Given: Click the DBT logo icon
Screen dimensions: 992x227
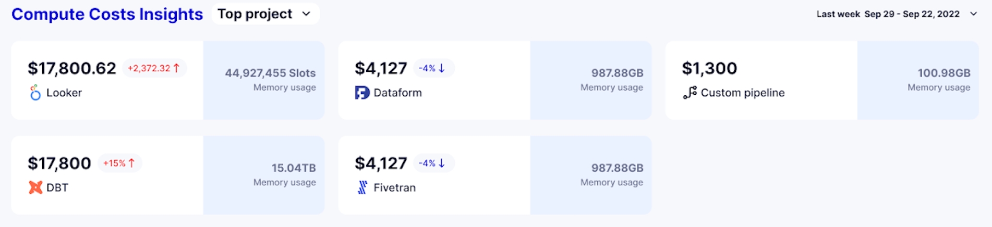Looking at the screenshot, I should click(x=35, y=187).
